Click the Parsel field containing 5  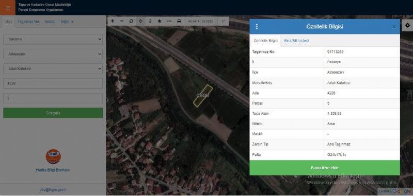pyautogui.click(x=53, y=98)
